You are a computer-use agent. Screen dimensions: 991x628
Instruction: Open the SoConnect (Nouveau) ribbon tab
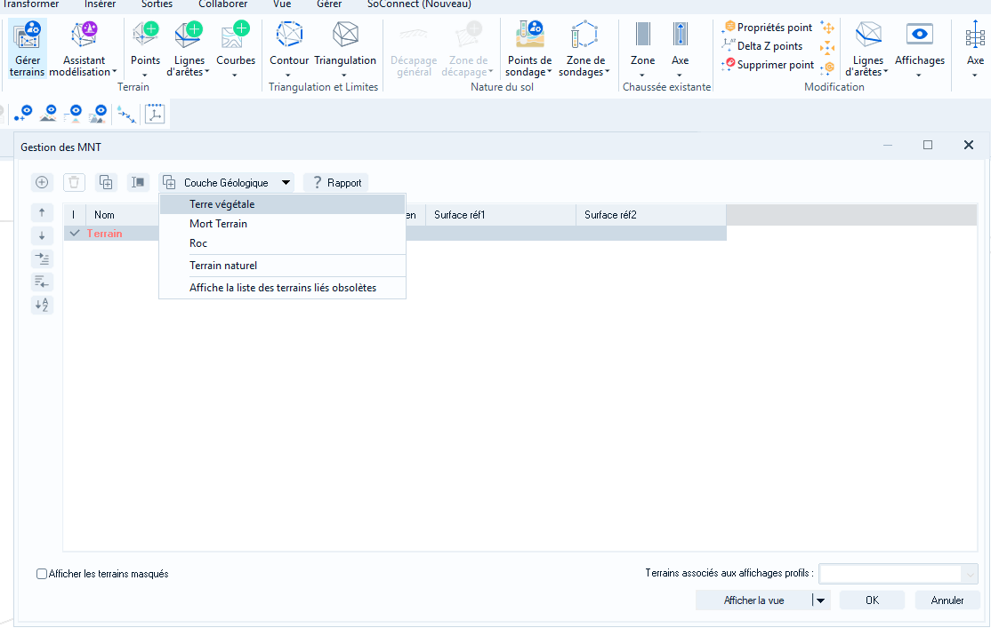[x=419, y=4]
